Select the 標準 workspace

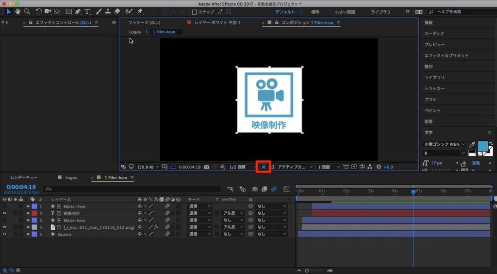coord(315,11)
